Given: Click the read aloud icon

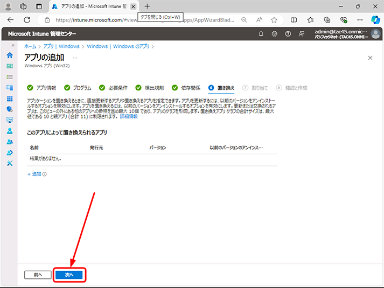Looking at the screenshot, I should pyautogui.click(x=259, y=20).
